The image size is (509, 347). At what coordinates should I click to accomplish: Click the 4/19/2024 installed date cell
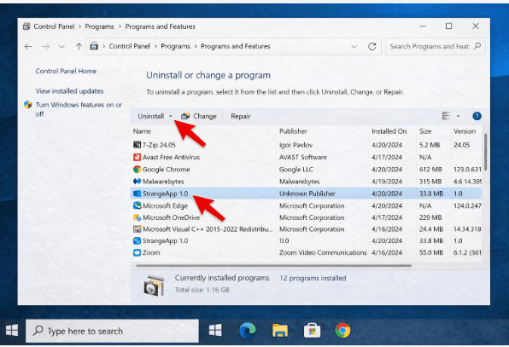click(x=387, y=182)
